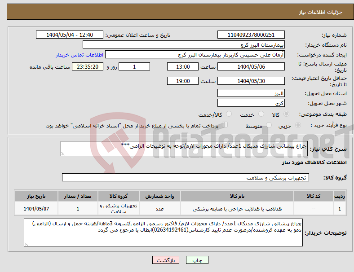This screenshot has height=272, width=354.
Task: Select the متوسط purchase type radio
Action: [269, 125]
